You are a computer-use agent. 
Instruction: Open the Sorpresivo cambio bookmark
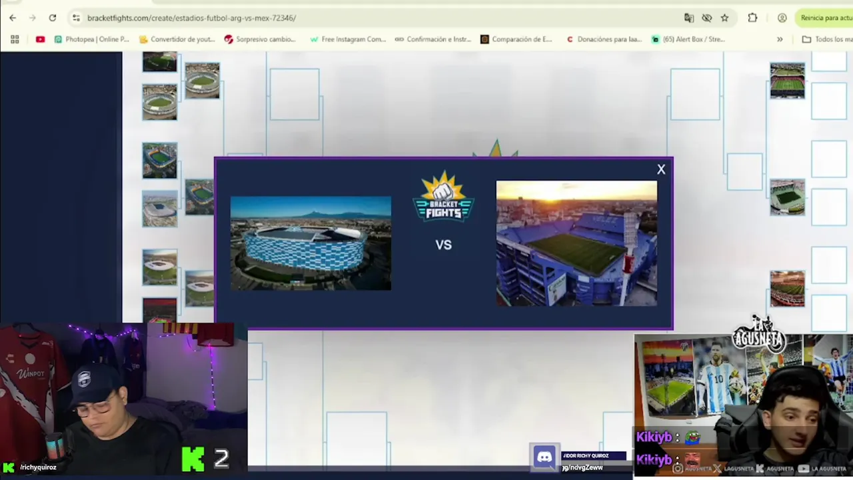[260, 39]
